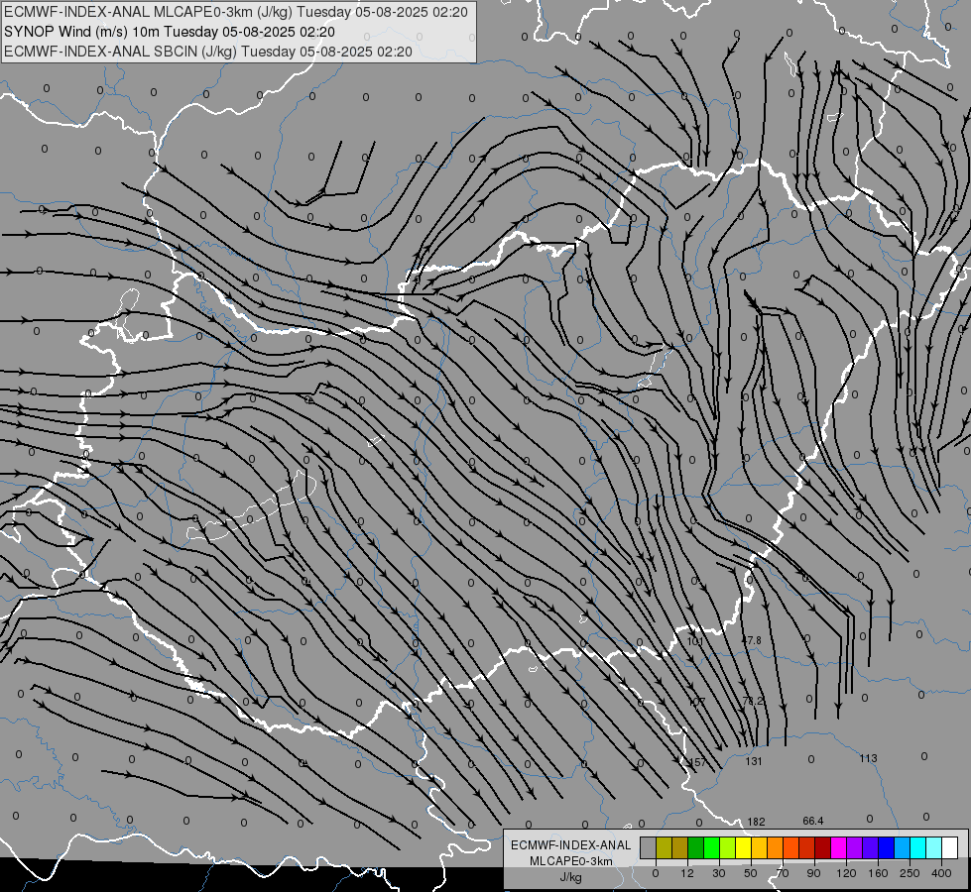The image size is (971, 892).
Task: Click the 113 data value on map
Action: tap(868, 758)
